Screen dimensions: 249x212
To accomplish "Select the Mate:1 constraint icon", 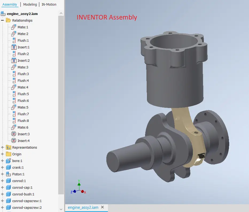I will point(14,27).
